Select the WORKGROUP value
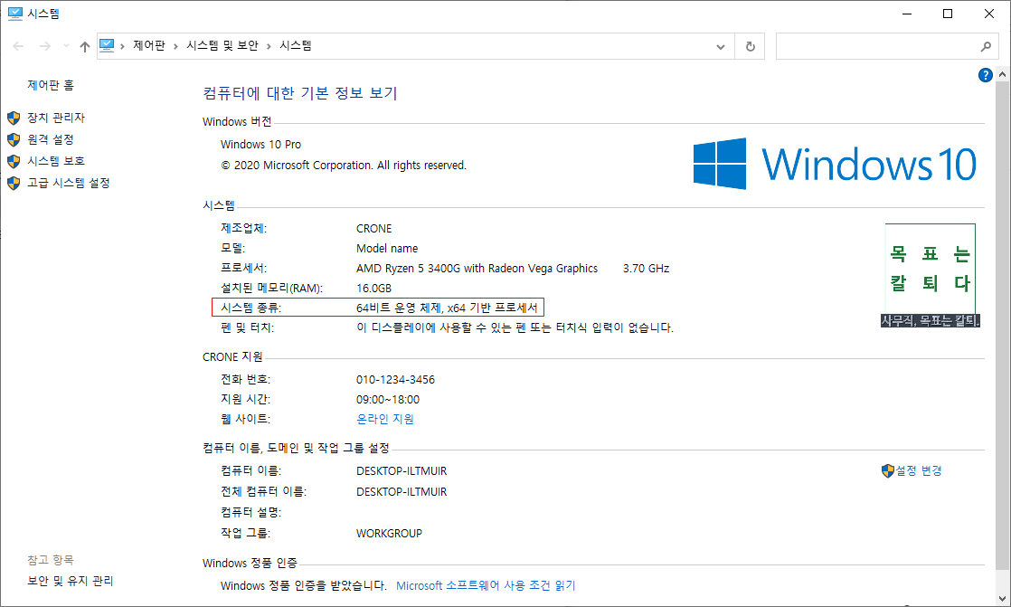 pyautogui.click(x=389, y=534)
